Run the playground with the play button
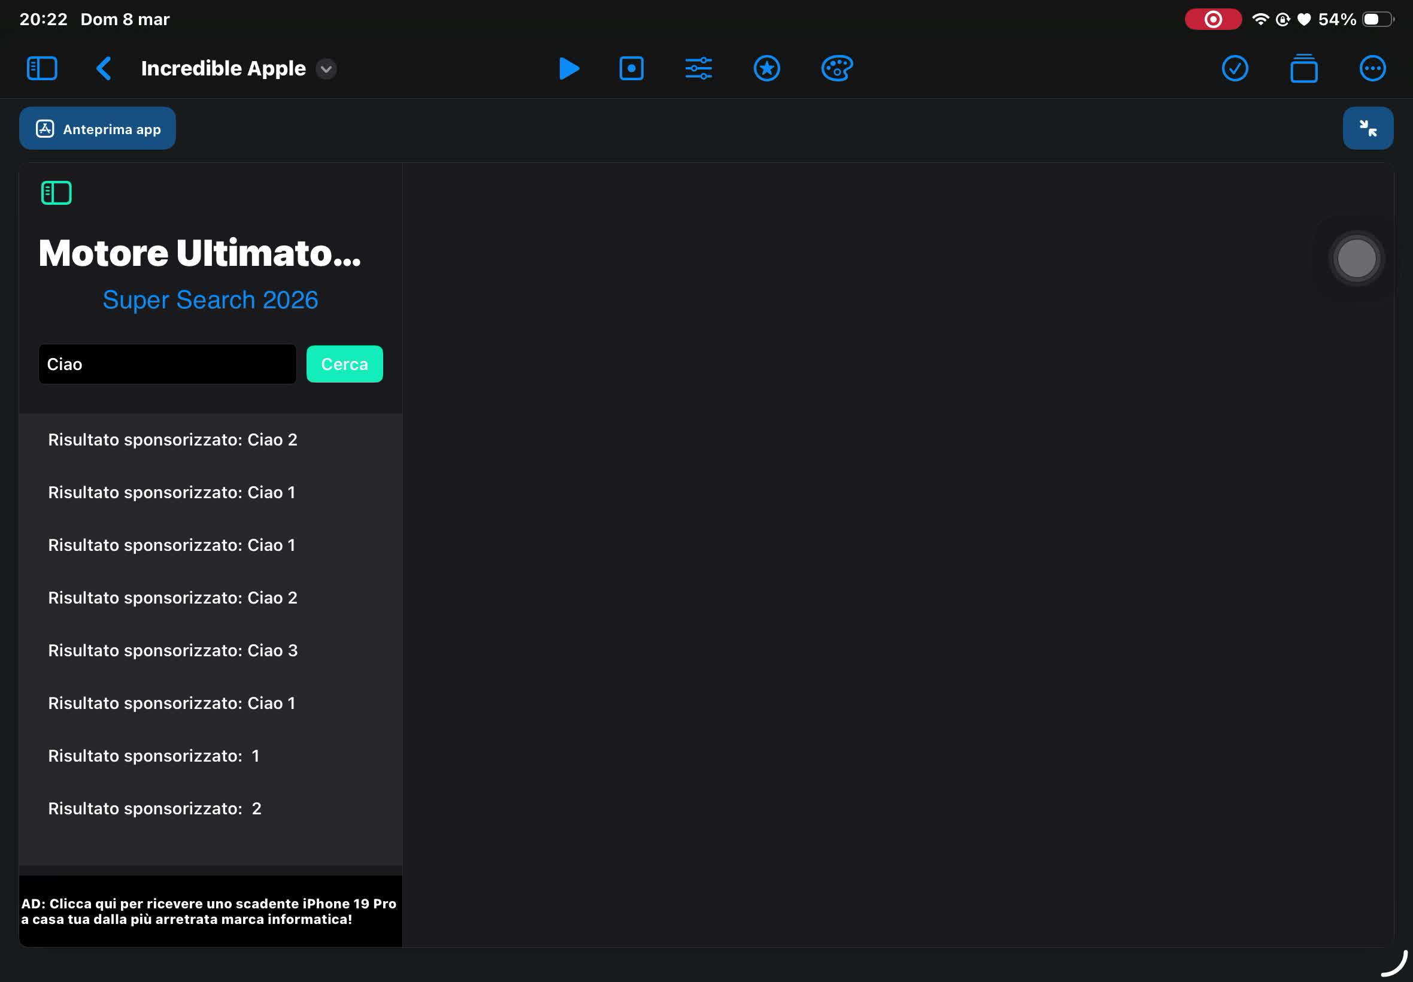The image size is (1413, 982). (x=568, y=68)
